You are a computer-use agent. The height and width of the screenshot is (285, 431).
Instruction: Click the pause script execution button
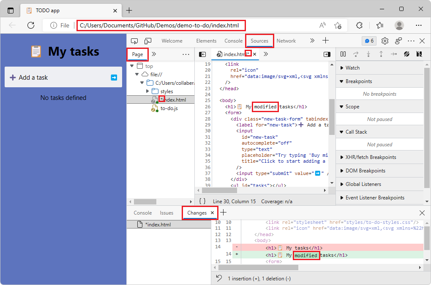pyautogui.click(x=343, y=54)
